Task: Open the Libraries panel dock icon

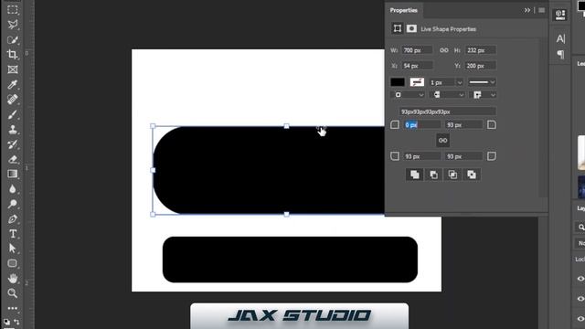Action: (x=560, y=16)
